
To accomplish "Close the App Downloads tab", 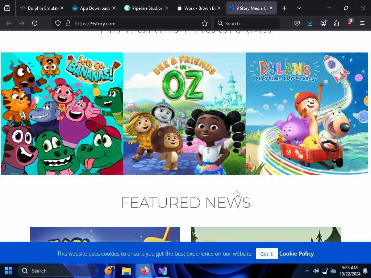I will pyautogui.click(x=114, y=8).
